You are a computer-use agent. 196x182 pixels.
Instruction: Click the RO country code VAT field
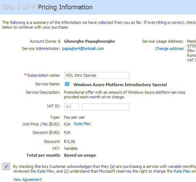(x=71, y=107)
